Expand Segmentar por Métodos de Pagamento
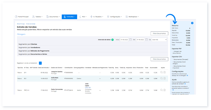The height and width of the screenshot is (110, 211). click(x=34, y=51)
